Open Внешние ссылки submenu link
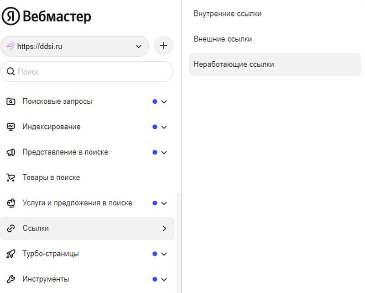This screenshot has height=293, width=365. (x=275, y=39)
